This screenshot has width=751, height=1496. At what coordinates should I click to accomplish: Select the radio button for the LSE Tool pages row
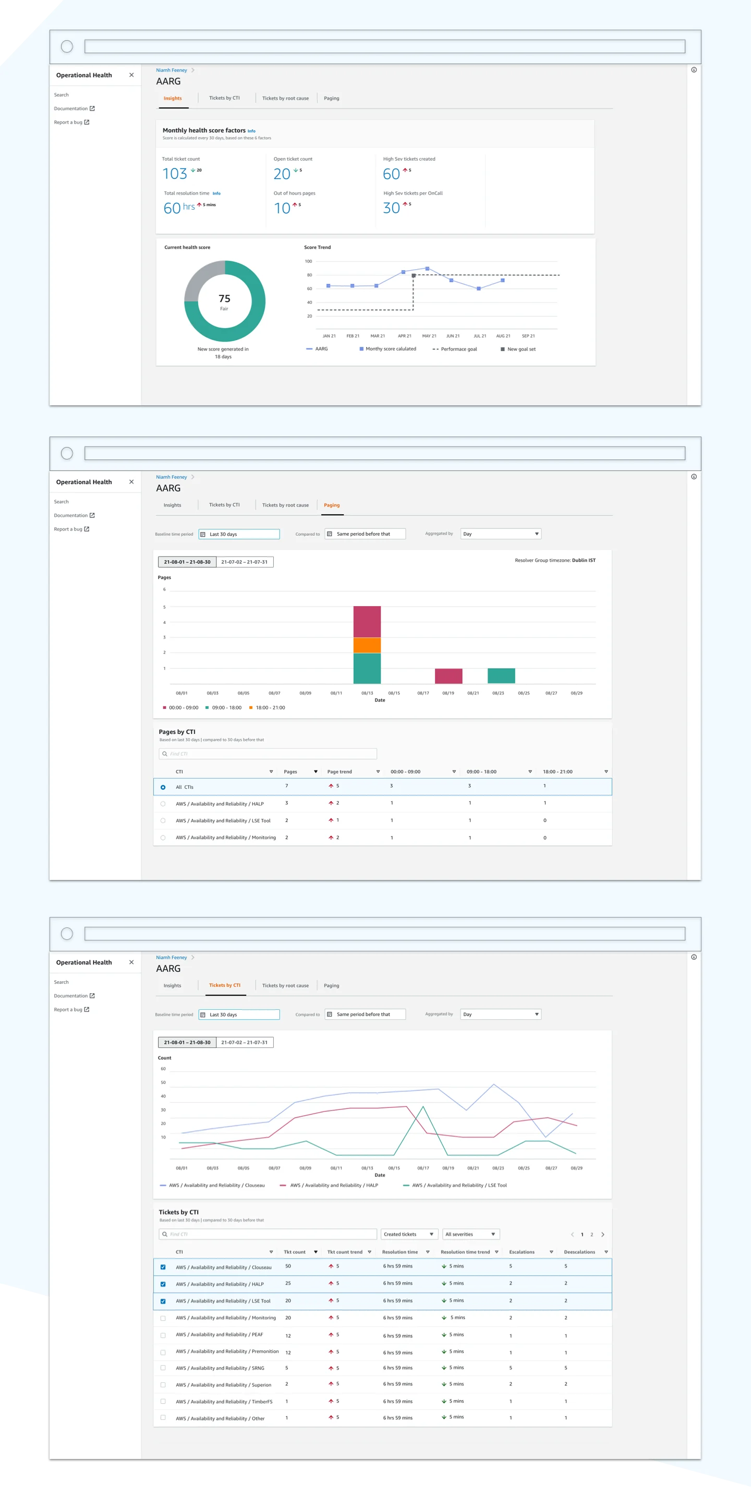163,821
